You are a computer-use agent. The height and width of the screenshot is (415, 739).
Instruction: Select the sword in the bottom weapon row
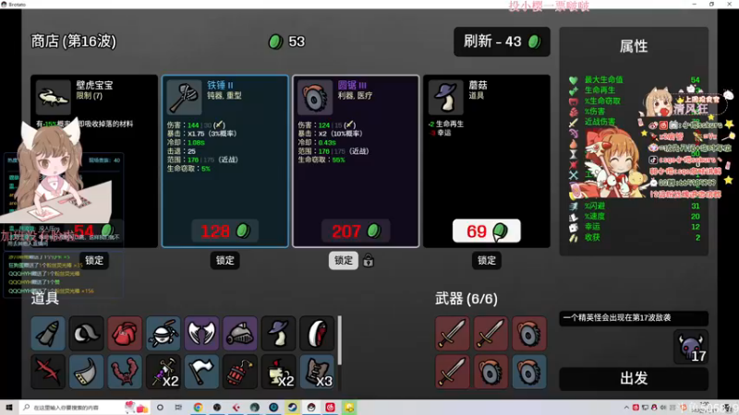pyautogui.click(x=452, y=372)
